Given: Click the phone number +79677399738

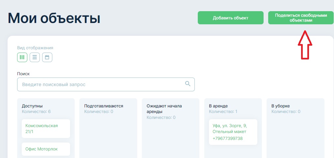Looking at the screenshot, I should [x=228, y=138].
